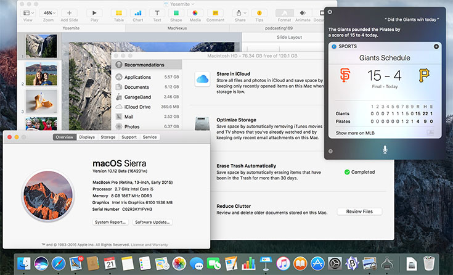Screen dimensions: 453x275
Task: Show Keynote Tips
Action: [x=259, y=13]
